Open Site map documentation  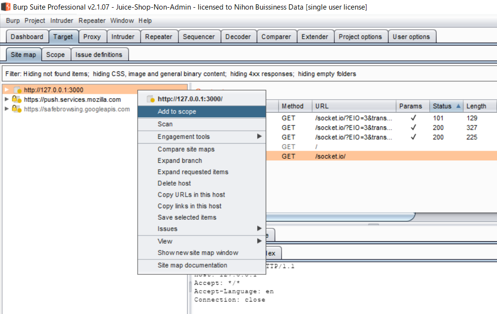(201, 265)
